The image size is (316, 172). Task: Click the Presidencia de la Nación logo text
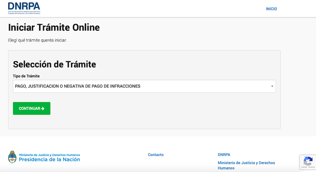click(49, 160)
